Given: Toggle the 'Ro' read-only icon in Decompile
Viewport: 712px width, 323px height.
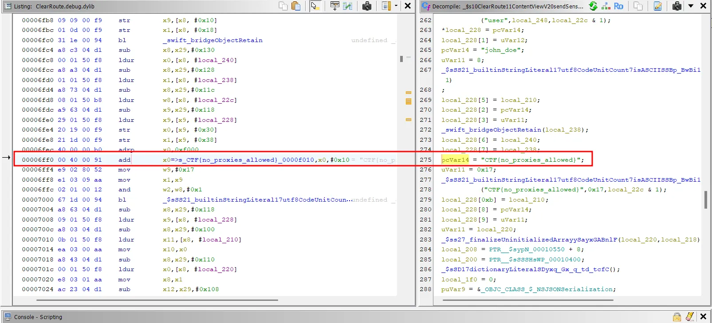Looking at the screenshot, I should click(618, 6).
